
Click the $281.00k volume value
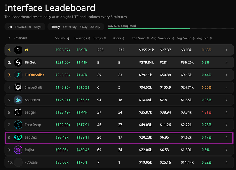coord(63,63)
